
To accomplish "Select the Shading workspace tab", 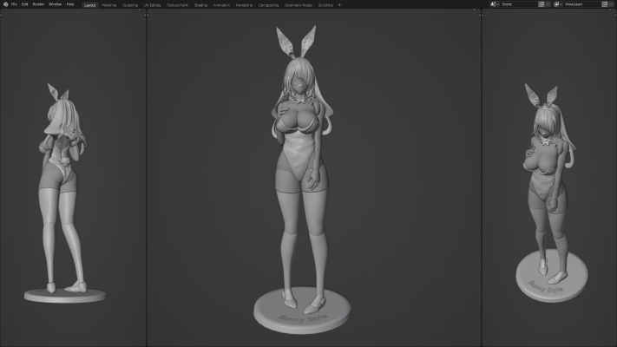I will (x=200, y=4).
